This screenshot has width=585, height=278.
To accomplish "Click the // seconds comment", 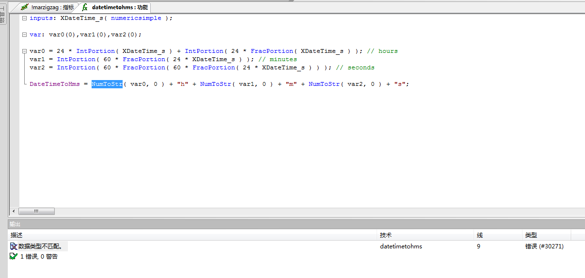I will point(355,67).
